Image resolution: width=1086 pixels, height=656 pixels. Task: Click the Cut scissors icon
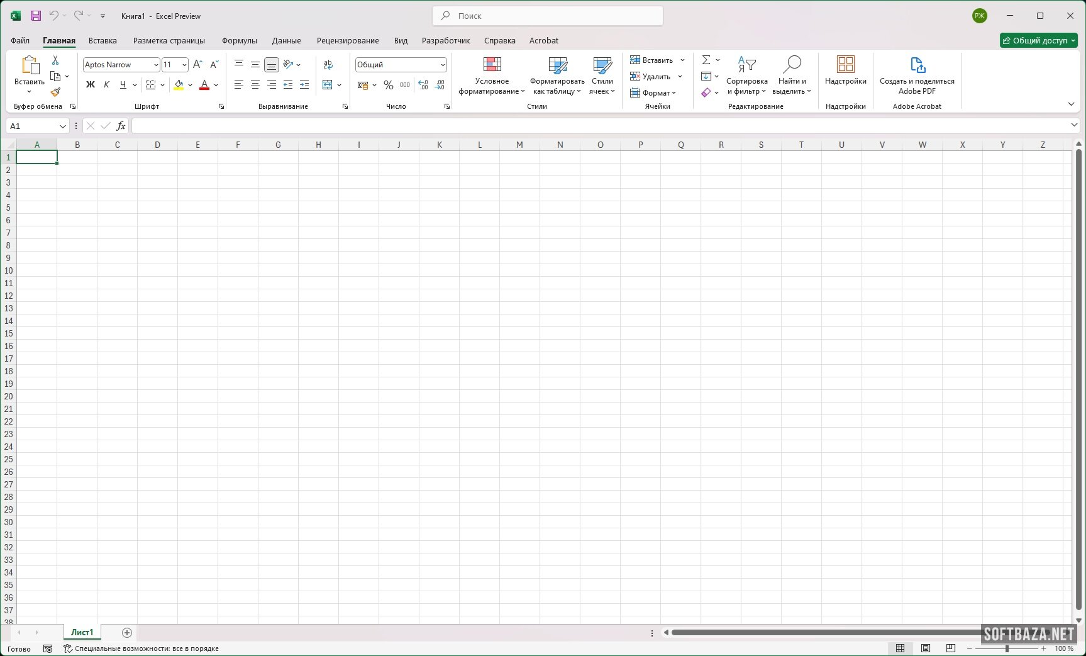click(x=55, y=60)
